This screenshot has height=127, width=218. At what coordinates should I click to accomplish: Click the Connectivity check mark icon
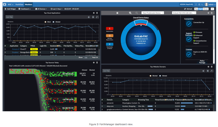pos(189,24)
